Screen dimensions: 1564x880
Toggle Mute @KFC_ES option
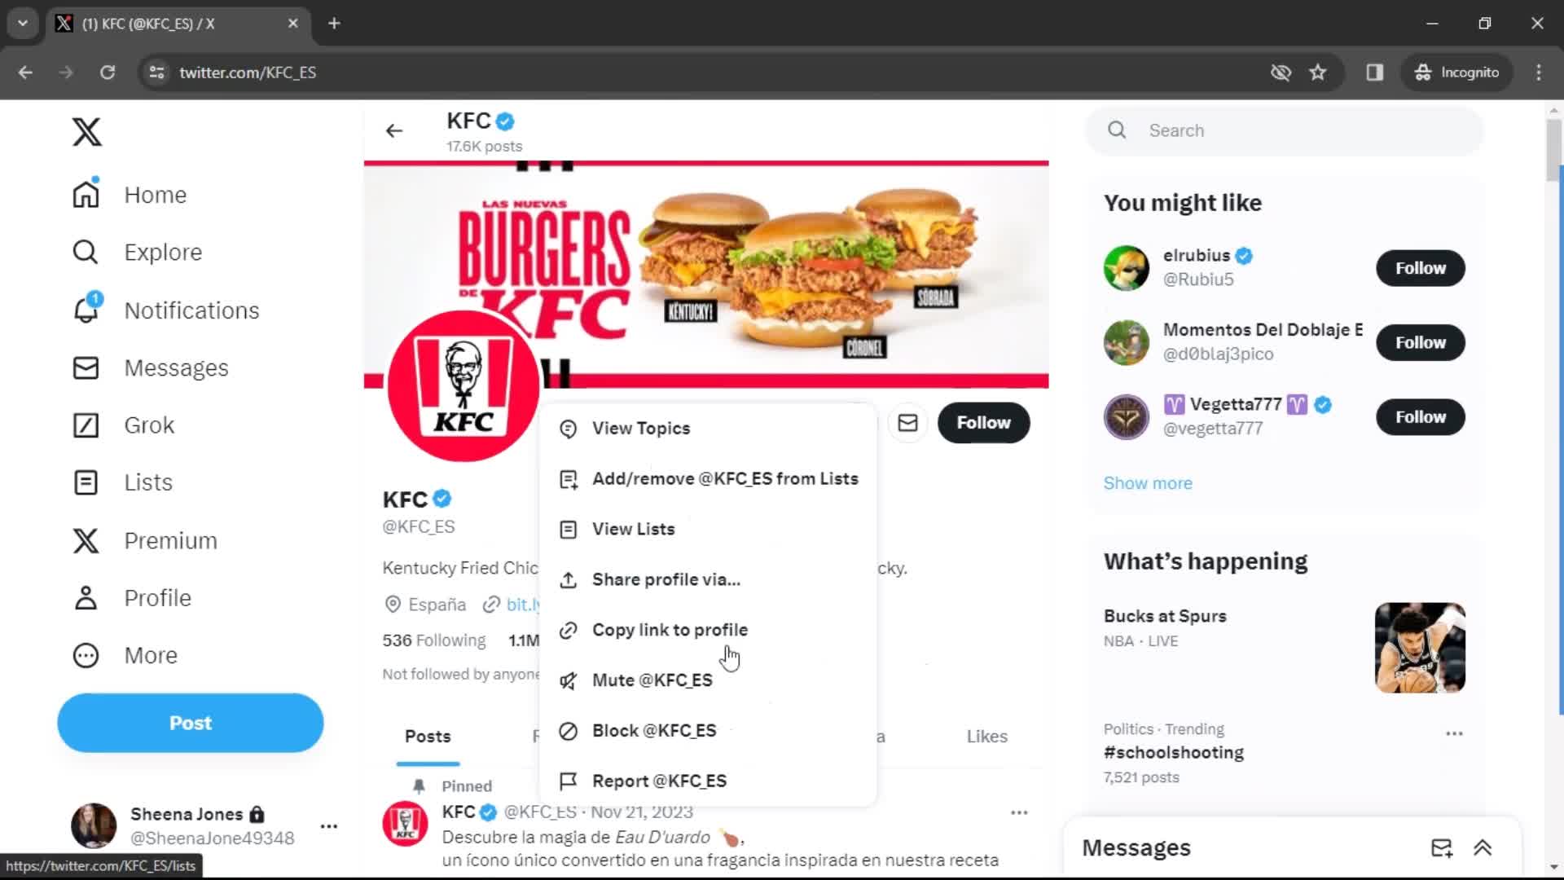(x=652, y=679)
